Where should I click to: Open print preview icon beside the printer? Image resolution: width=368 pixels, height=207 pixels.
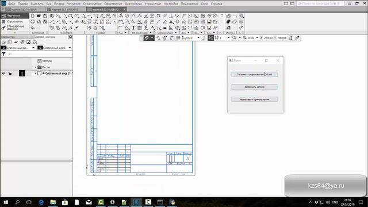click(39, 22)
